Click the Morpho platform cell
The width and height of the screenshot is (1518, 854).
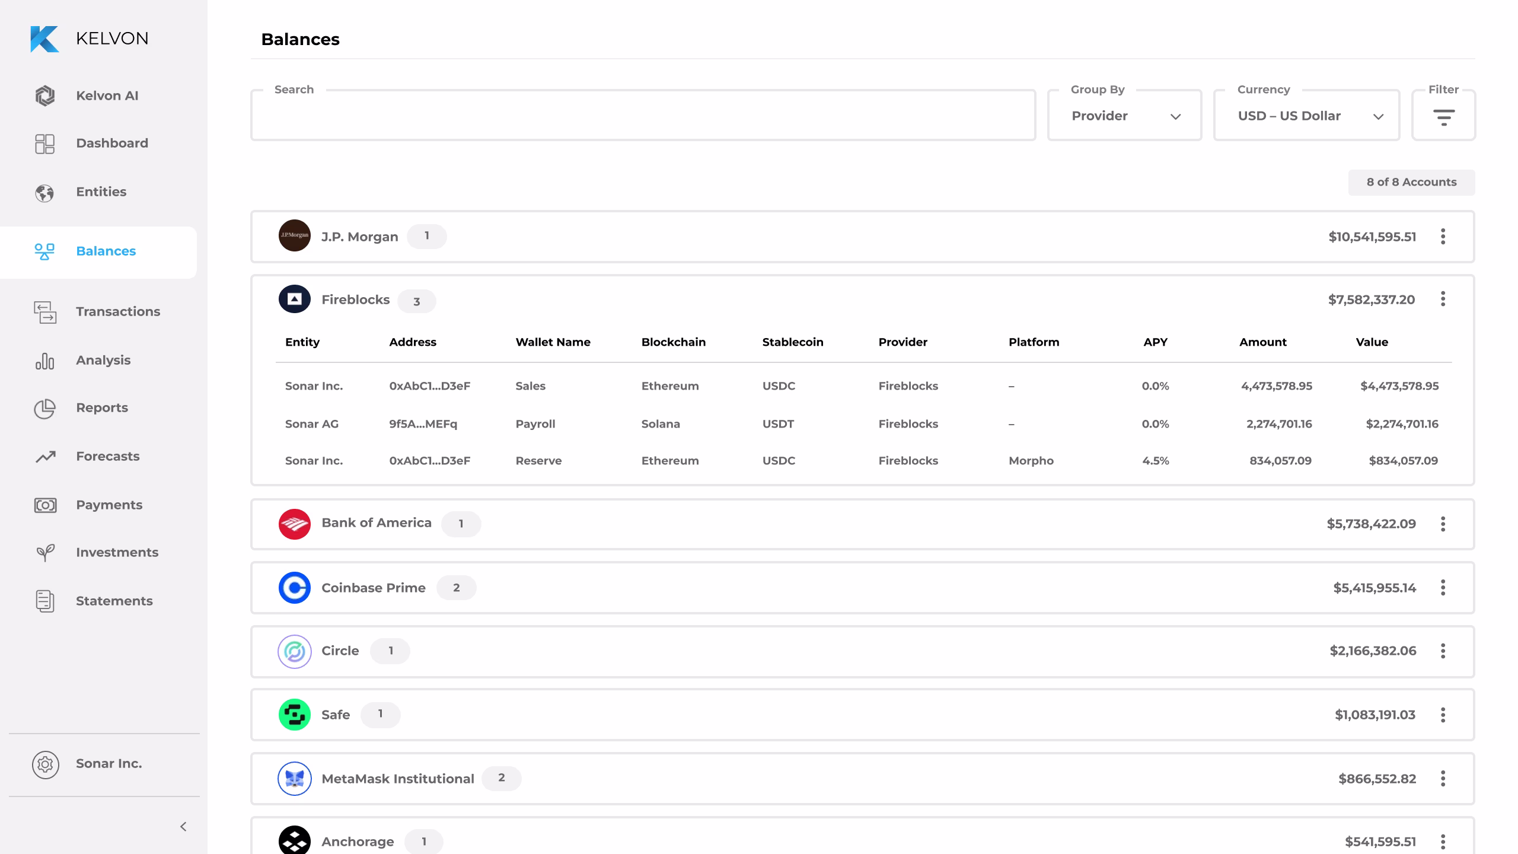1031,461
